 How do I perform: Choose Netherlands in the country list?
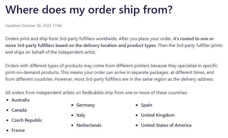89,125
